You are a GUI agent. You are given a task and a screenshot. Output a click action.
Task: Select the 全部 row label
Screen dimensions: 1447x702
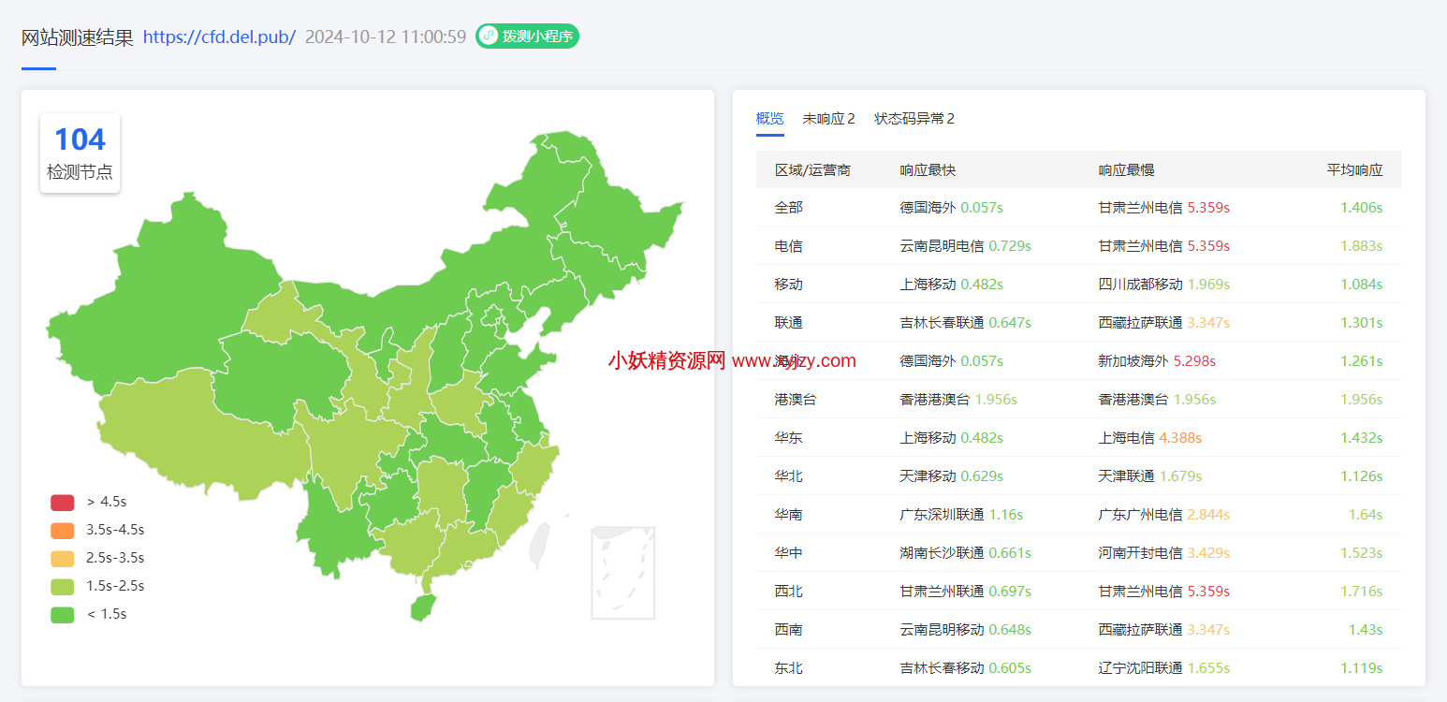(789, 208)
